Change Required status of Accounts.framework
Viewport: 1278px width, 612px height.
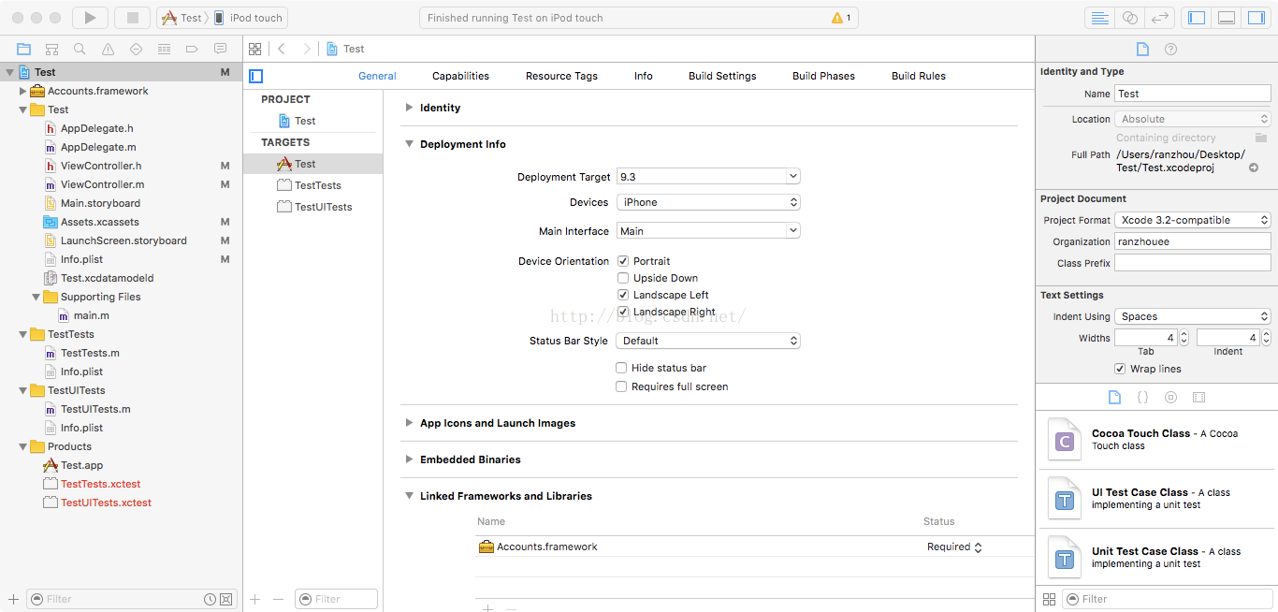[954, 546]
